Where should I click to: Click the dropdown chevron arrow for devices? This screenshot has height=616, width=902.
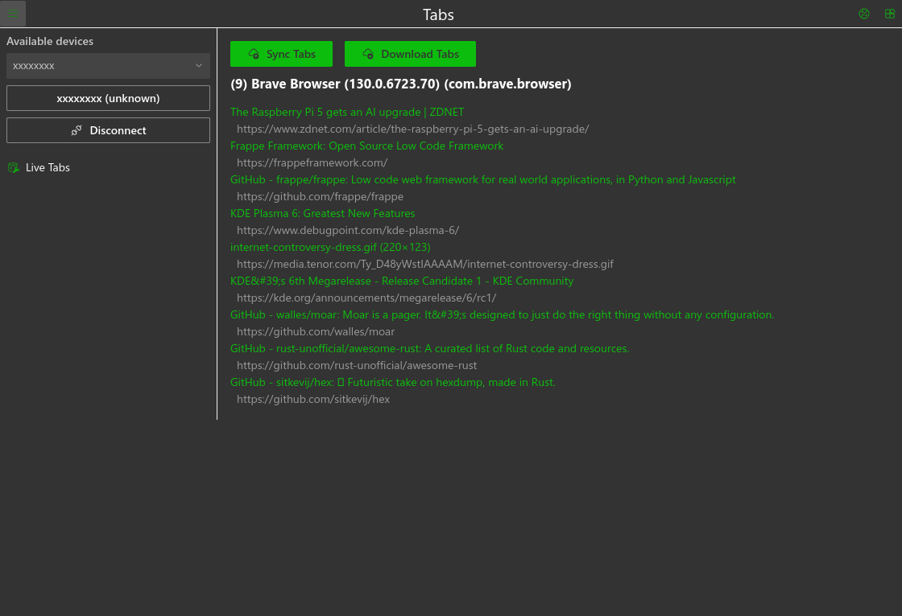199,66
